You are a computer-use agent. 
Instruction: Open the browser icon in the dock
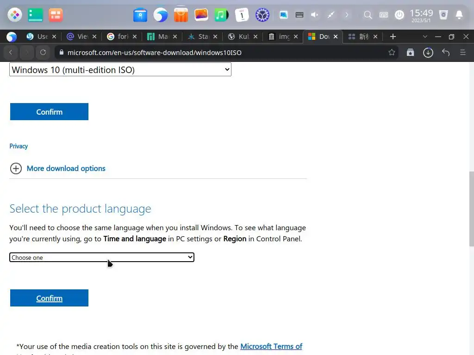coord(161,15)
